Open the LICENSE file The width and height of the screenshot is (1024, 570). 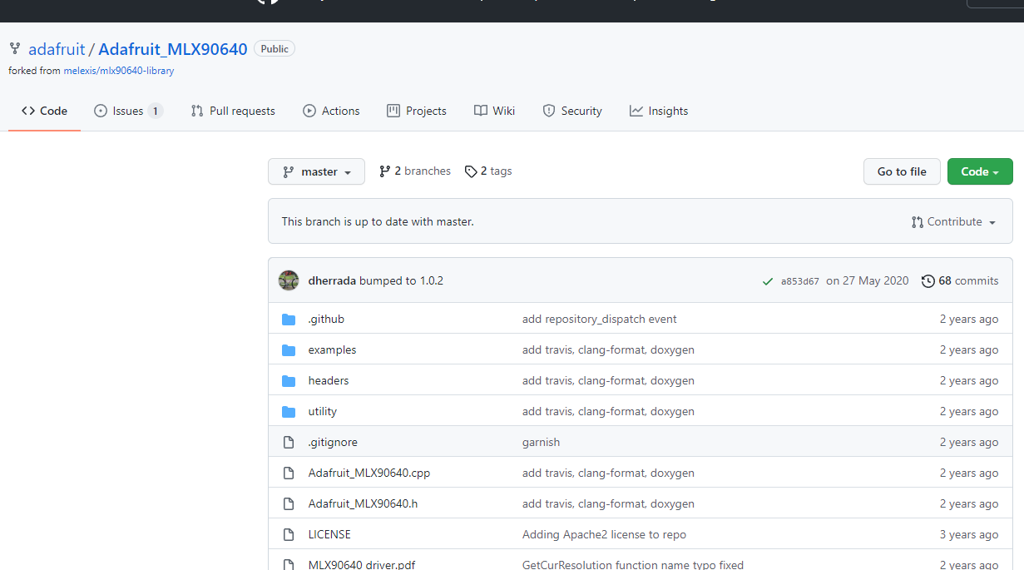coord(329,535)
